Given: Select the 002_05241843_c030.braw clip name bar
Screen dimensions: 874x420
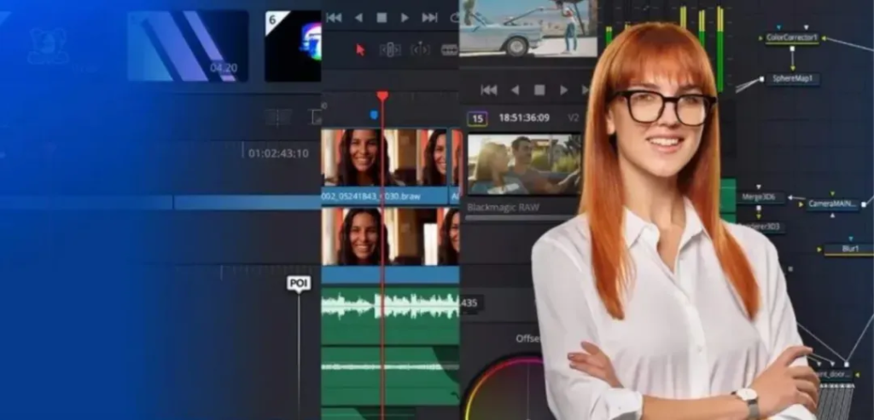Looking at the screenshot, I should 385,197.
